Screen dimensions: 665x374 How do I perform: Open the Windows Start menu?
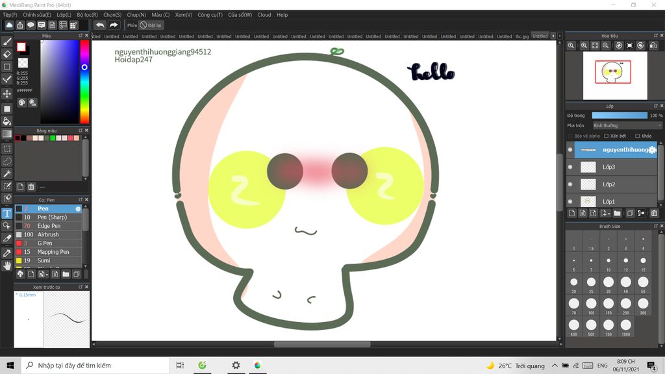[10, 366]
